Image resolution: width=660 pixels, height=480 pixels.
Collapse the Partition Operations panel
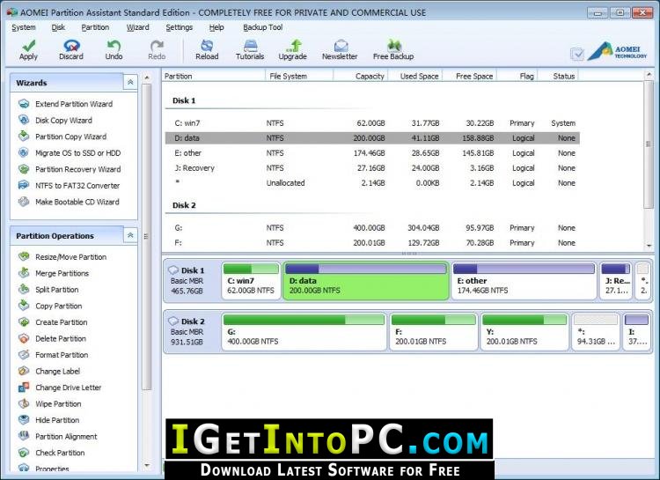click(x=130, y=235)
